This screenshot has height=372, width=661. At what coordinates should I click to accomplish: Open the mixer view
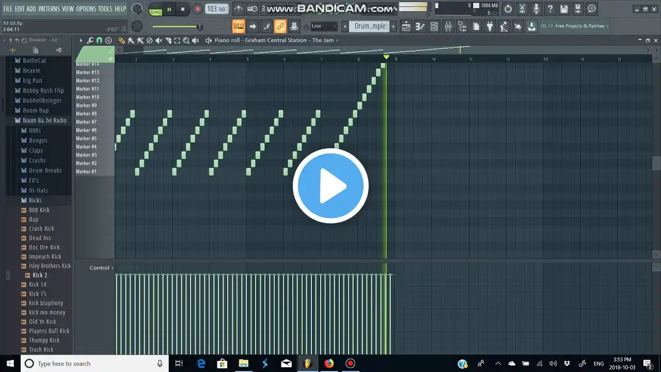tap(448, 26)
